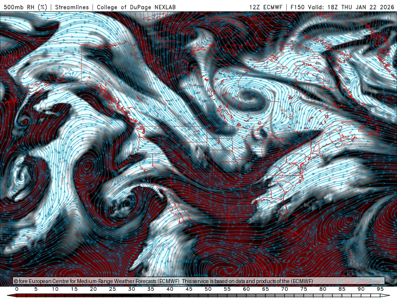The image size is (397, 298).
Task: Click "College of DuPage NEXLAB" header text
Action: (x=136, y=7)
